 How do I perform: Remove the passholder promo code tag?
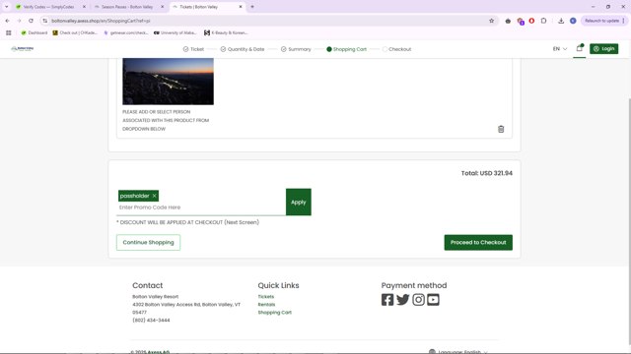point(154,196)
